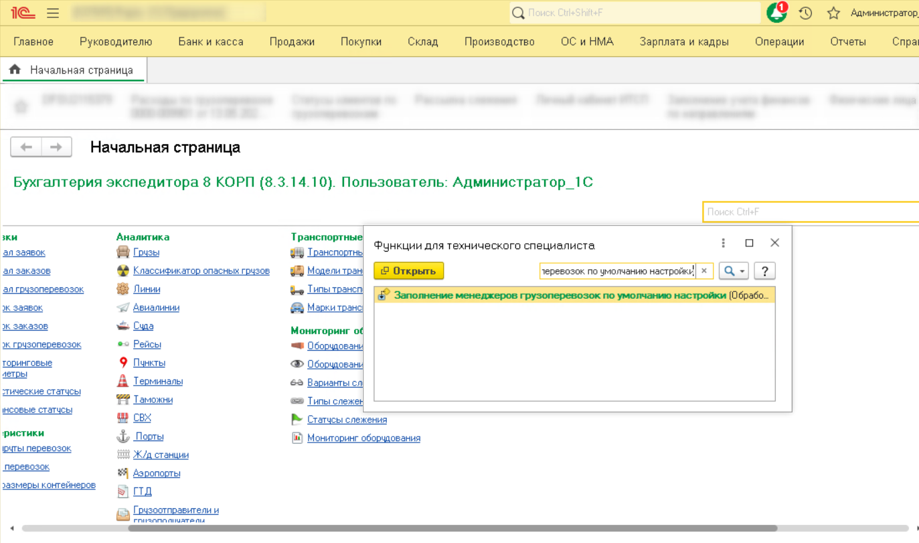This screenshot has width=919, height=543.
Task: Click the Администратор user name in header
Action: coord(885,13)
